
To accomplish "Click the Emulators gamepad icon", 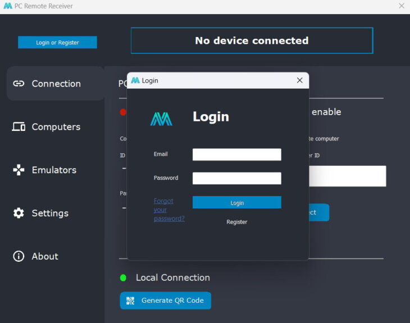I will (x=19, y=170).
